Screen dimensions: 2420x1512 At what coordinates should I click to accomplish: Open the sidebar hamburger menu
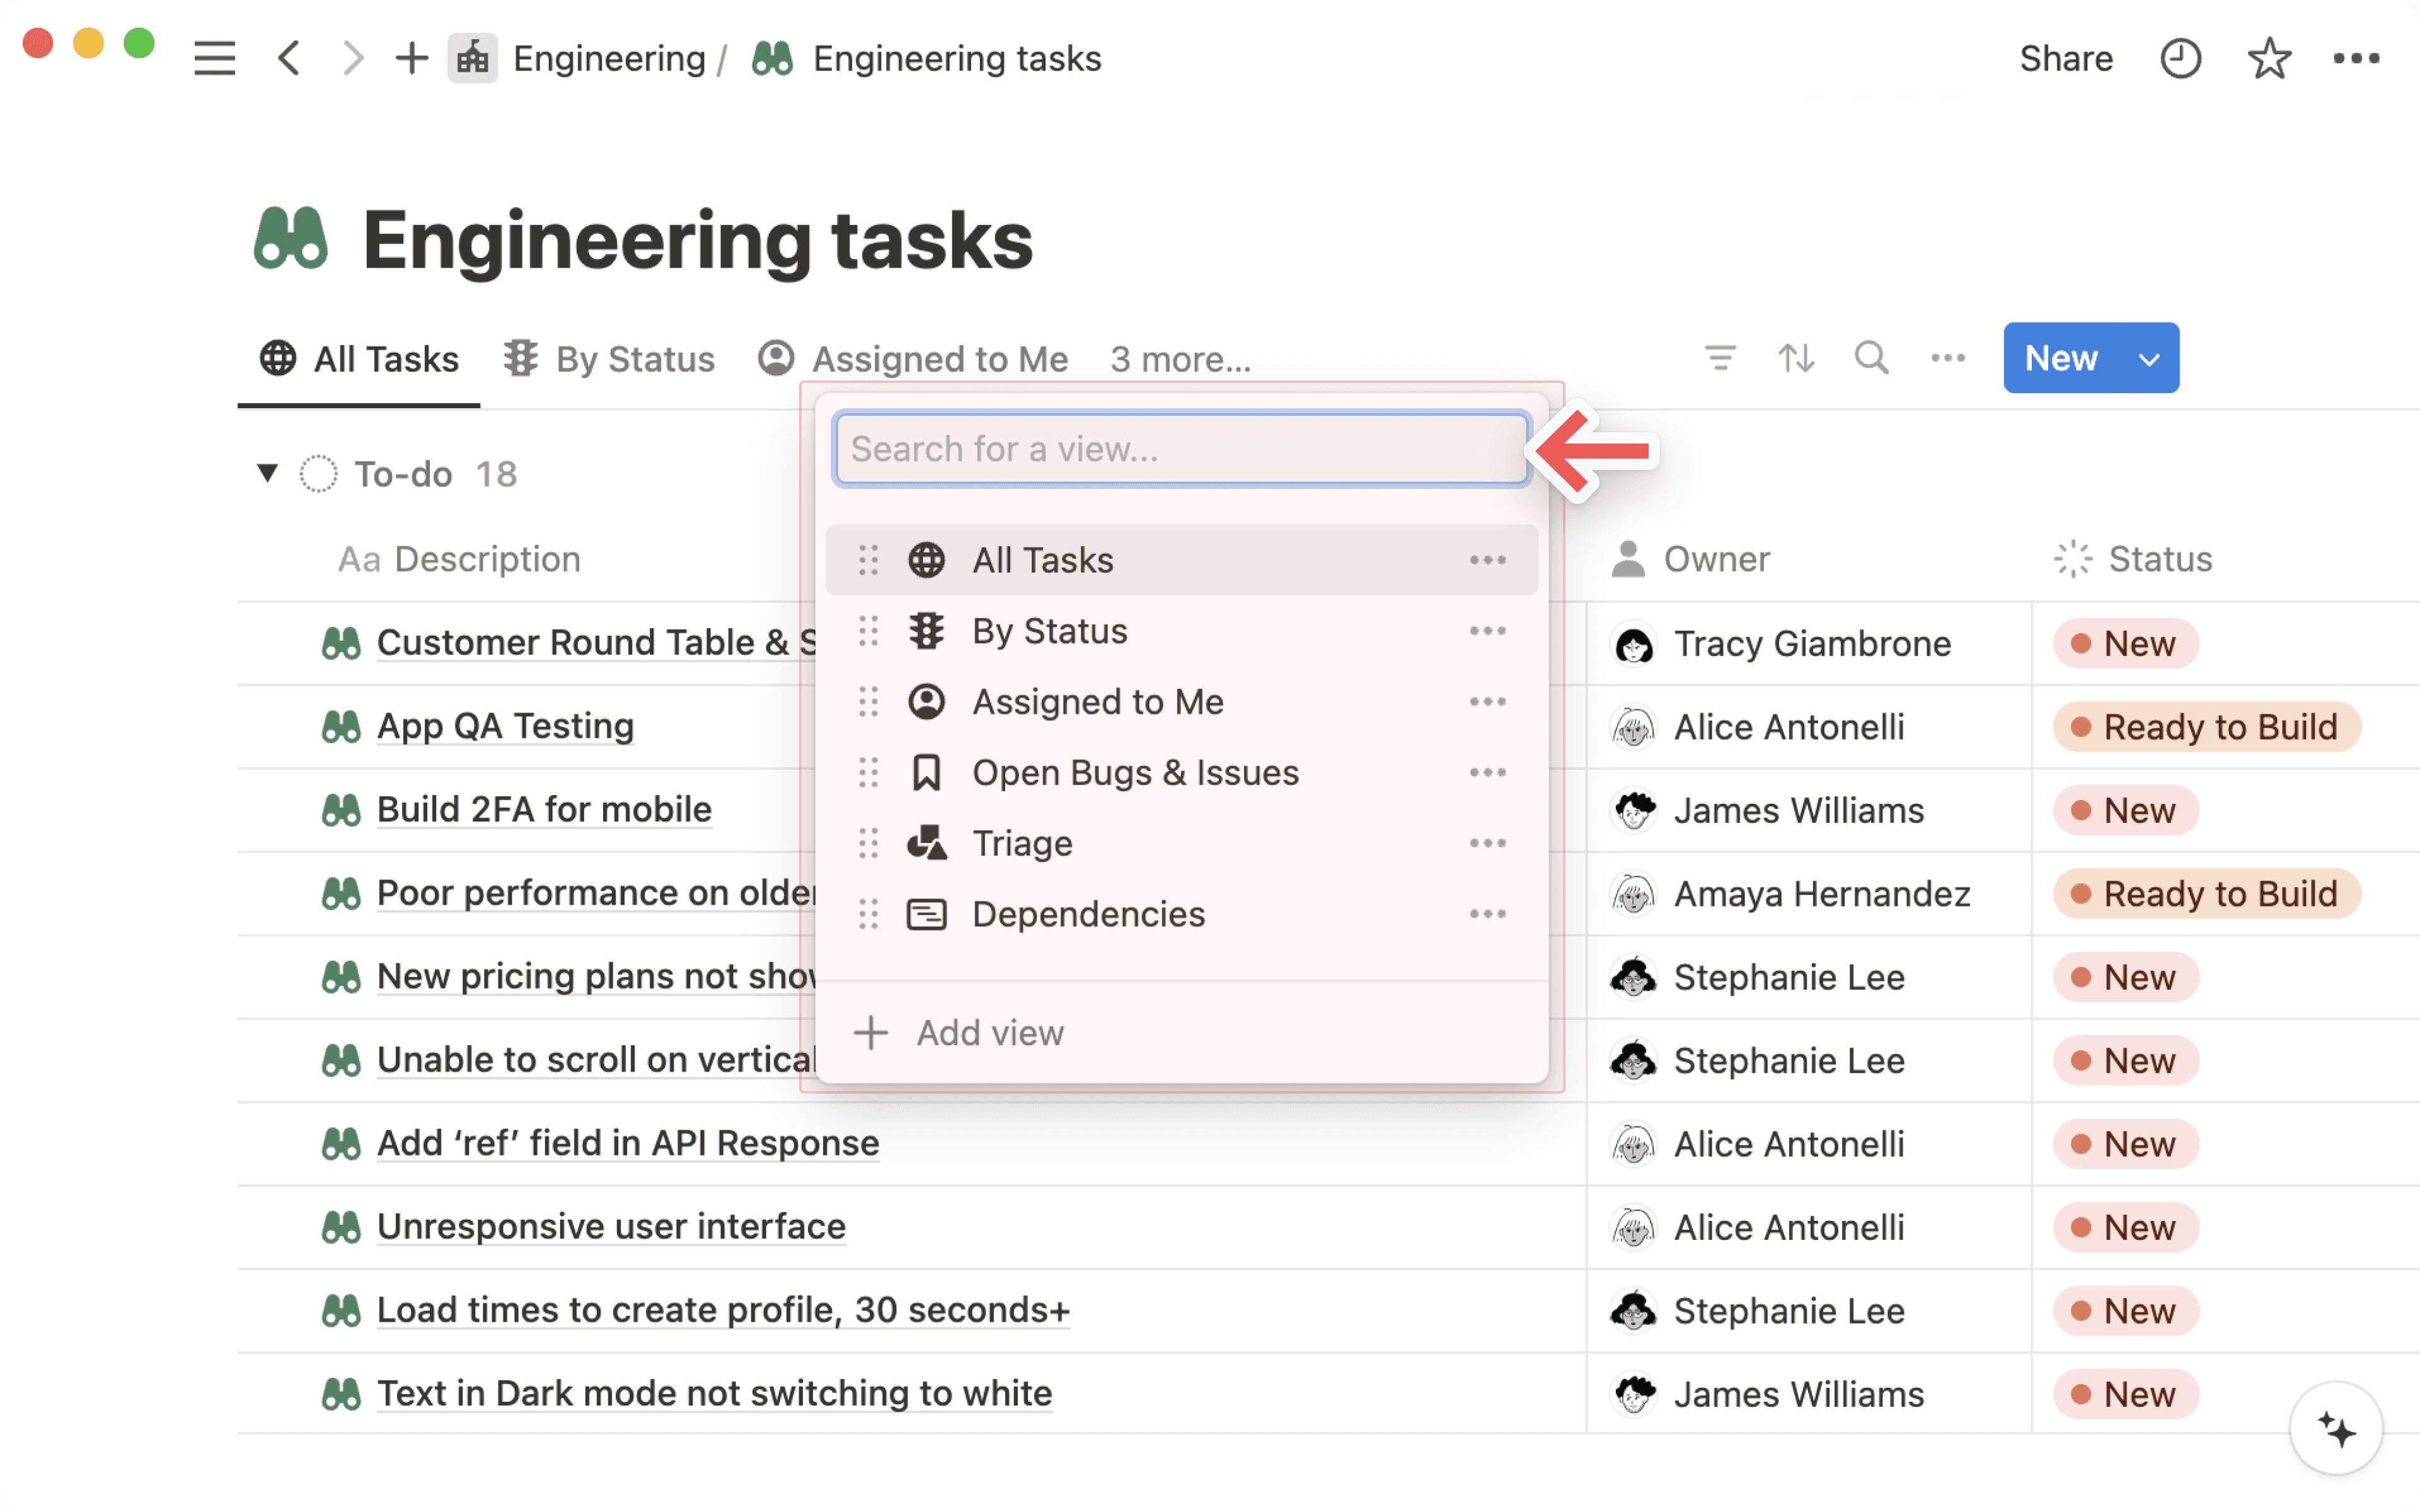[214, 58]
